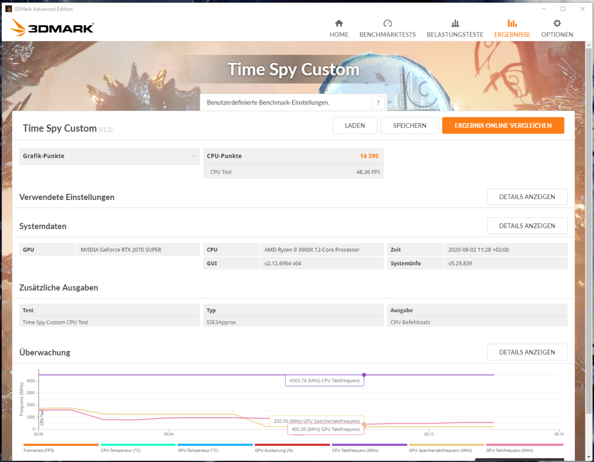Click ERGEBNIS ONLINE VERGLEICHEN button
The width and height of the screenshot is (594, 462).
pyautogui.click(x=503, y=126)
